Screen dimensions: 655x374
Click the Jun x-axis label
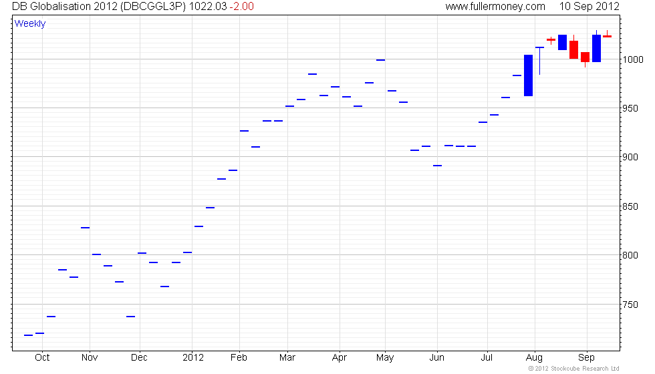pos(437,358)
